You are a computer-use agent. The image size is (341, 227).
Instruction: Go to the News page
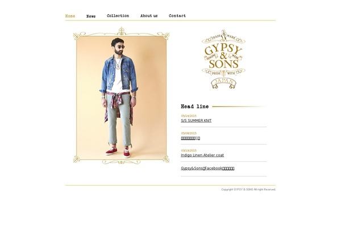pyautogui.click(x=91, y=16)
